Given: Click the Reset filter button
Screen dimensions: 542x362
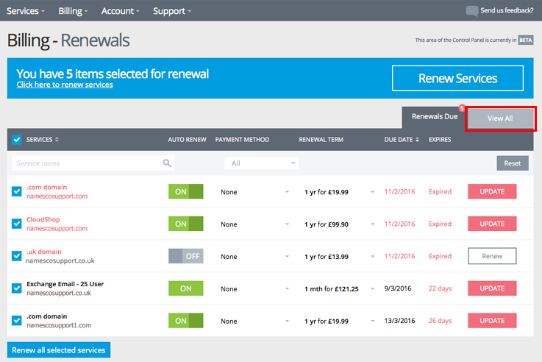Looking at the screenshot, I should tap(513, 163).
